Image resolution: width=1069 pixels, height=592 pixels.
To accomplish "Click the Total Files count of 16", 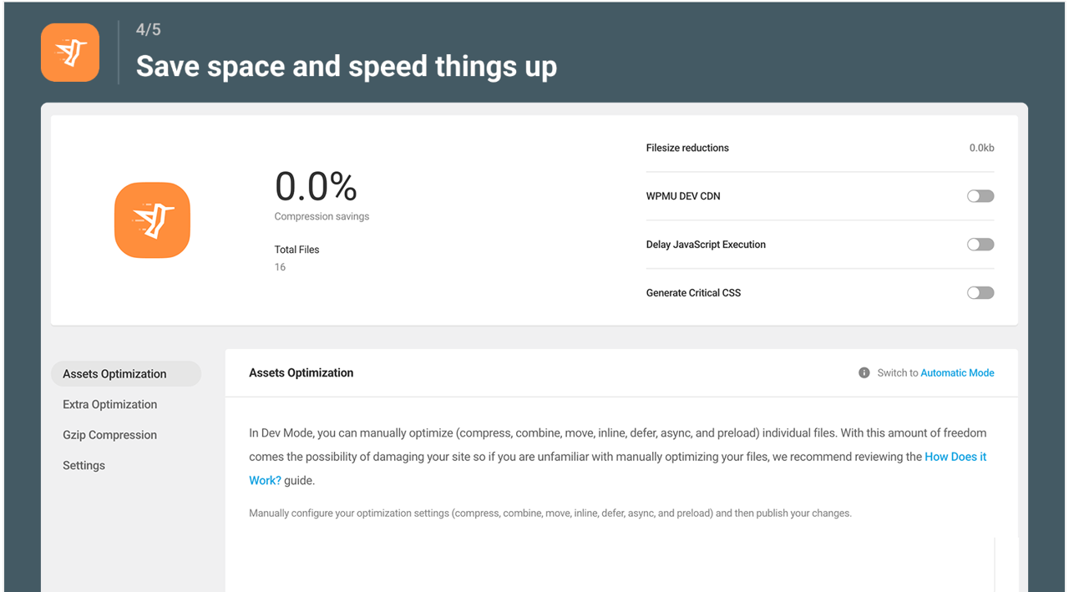I will point(280,267).
